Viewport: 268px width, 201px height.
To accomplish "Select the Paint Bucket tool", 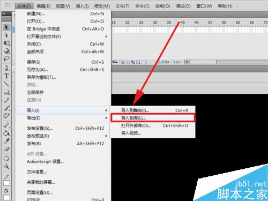I will (6, 133).
